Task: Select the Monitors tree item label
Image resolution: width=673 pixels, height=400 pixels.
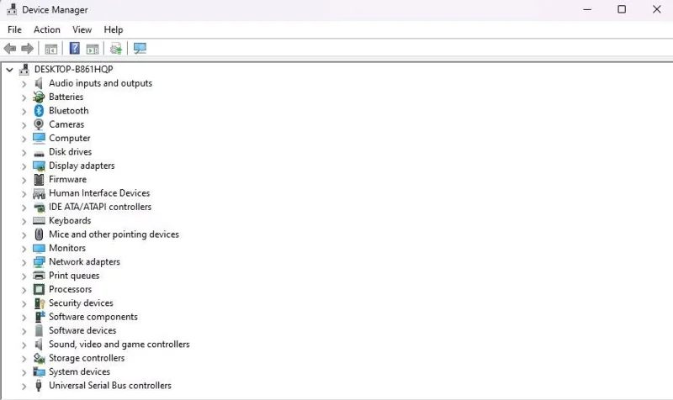Action: [67, 248]
